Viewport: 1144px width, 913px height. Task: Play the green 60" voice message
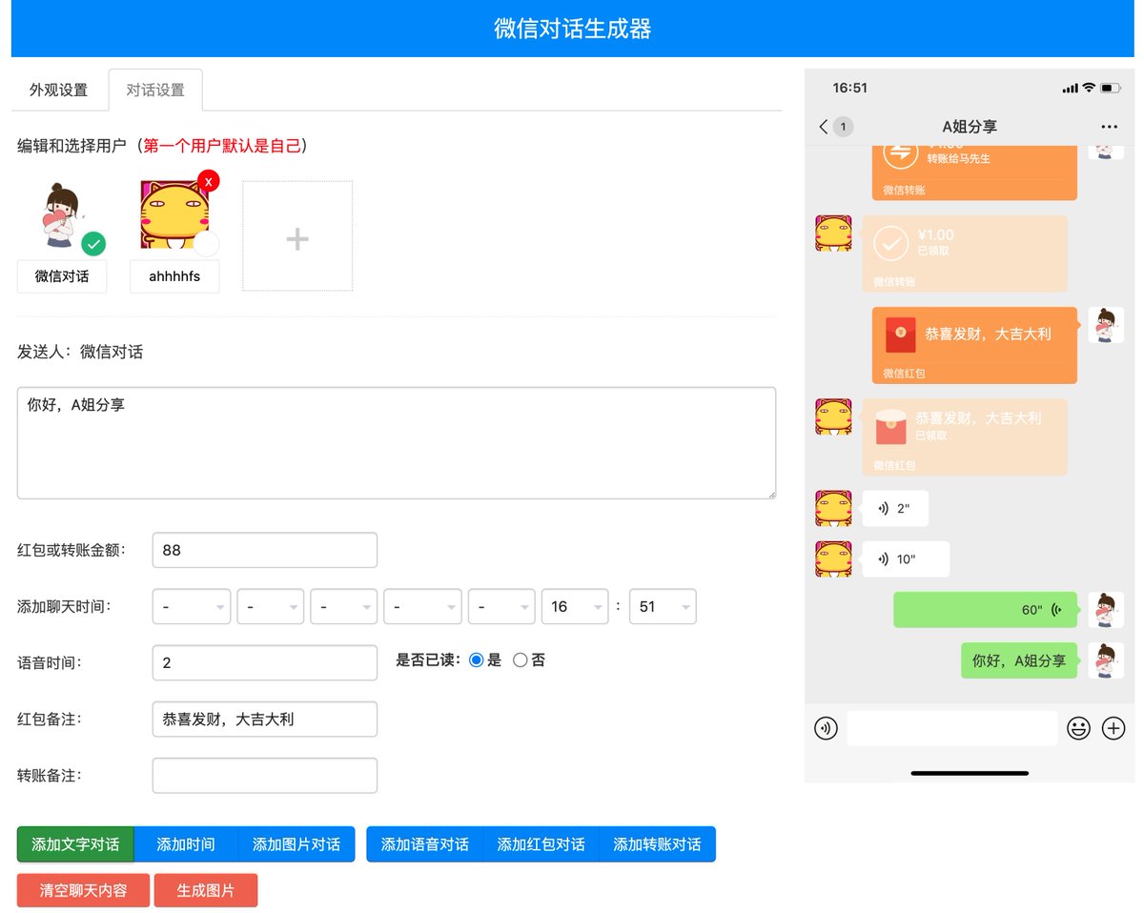coord(985,610)
